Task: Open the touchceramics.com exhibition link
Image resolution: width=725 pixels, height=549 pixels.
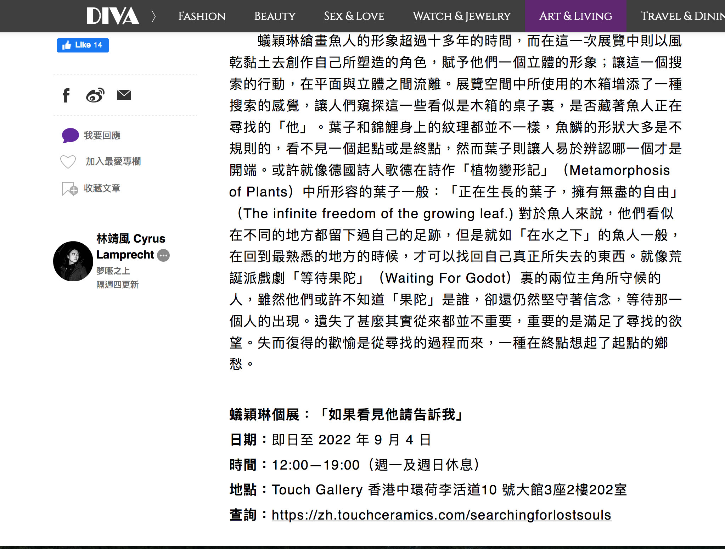Action: [x=441, y=515]
